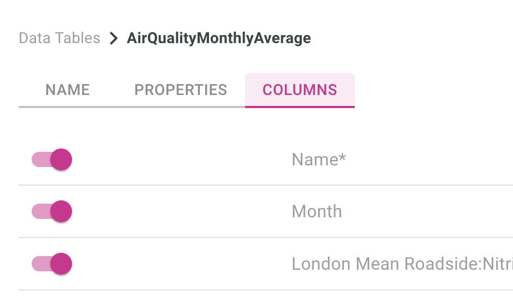Toggle the London Mean Roadside column switch

tap(52, 264)
